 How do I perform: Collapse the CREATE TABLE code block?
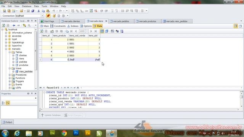coord(44,92)
